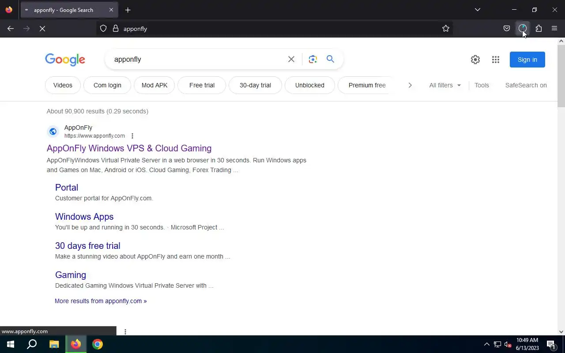The image size is (565, 353).
Task: Open Google quick settings gear
Action: [475, 60]
